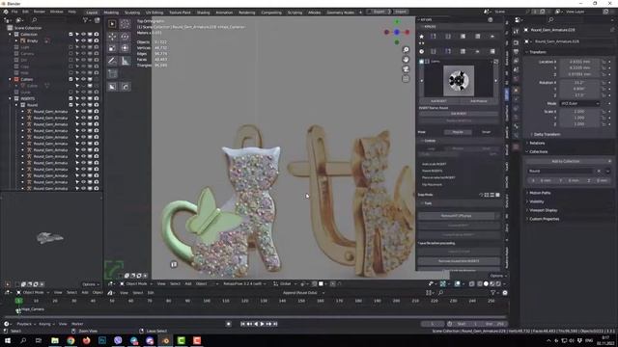618x347 pixels.
Task: Collapse the Cutters collection in outliner
Action: coord(10,79)
